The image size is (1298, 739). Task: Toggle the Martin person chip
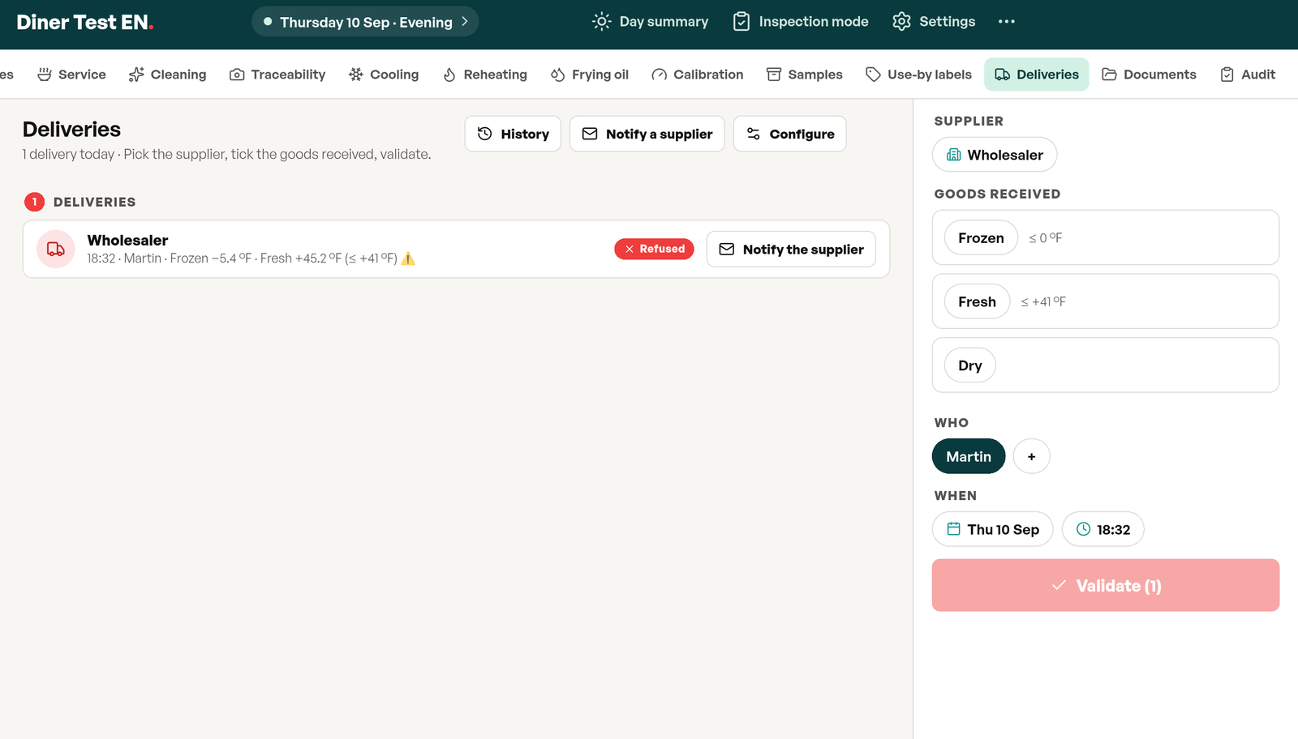click(969, 456)
